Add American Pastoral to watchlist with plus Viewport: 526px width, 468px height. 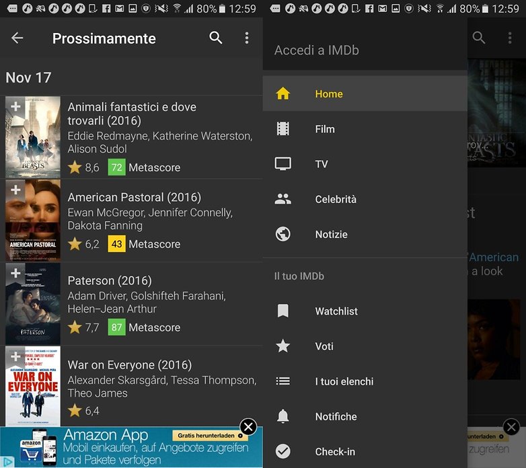click(x=15, y=190)
